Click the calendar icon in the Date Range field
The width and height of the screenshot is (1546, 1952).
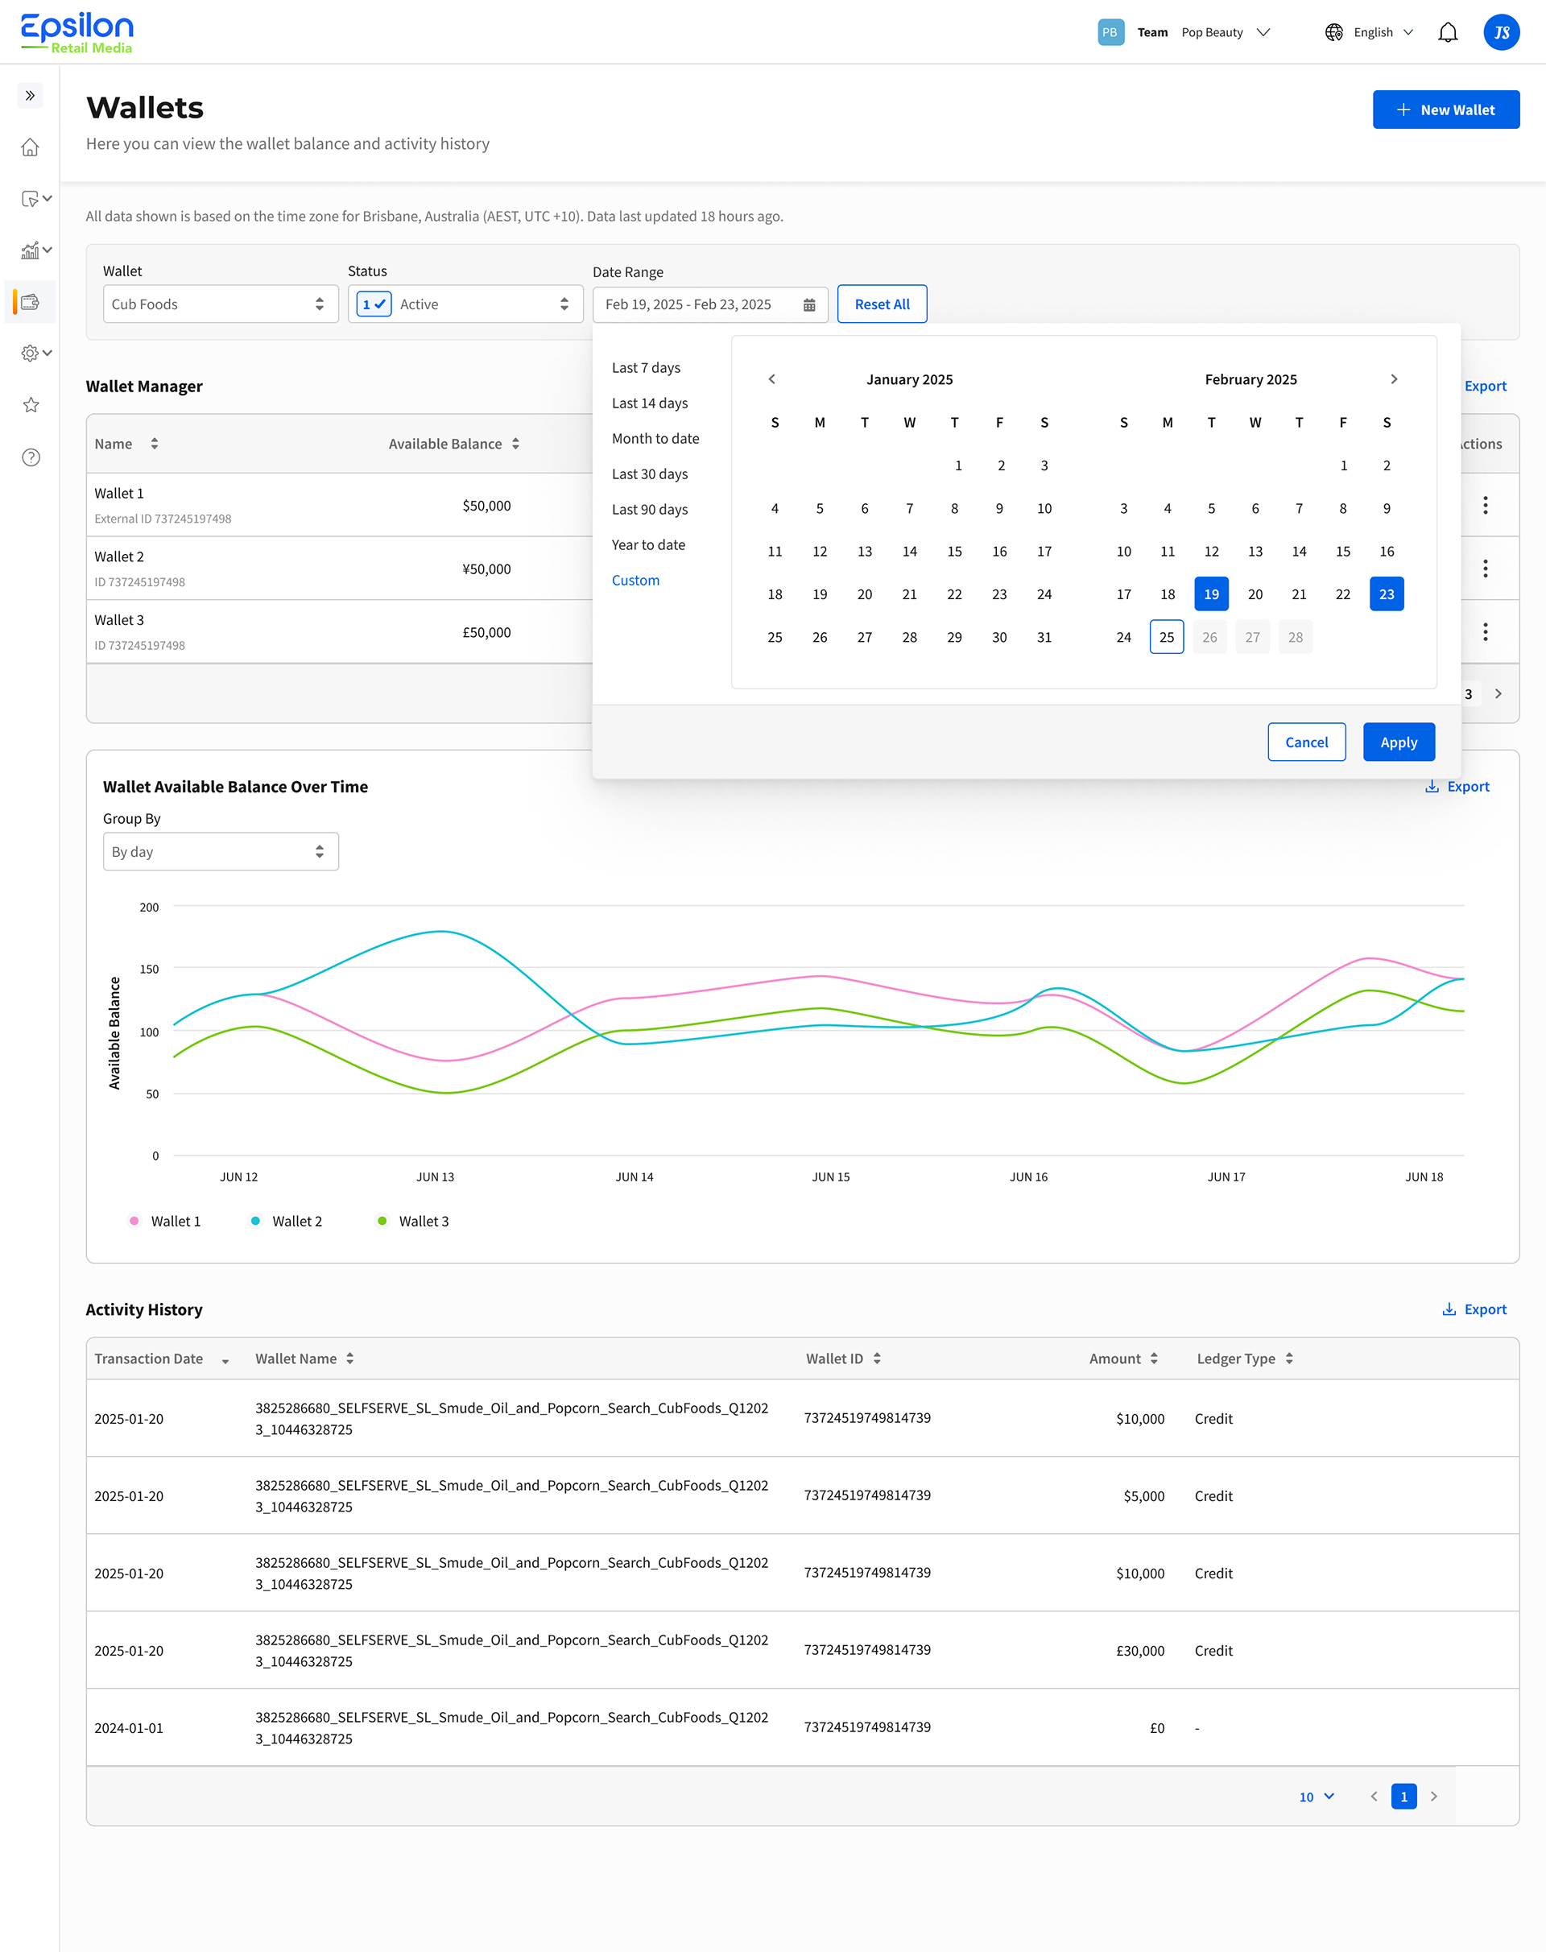pos(808,304)
